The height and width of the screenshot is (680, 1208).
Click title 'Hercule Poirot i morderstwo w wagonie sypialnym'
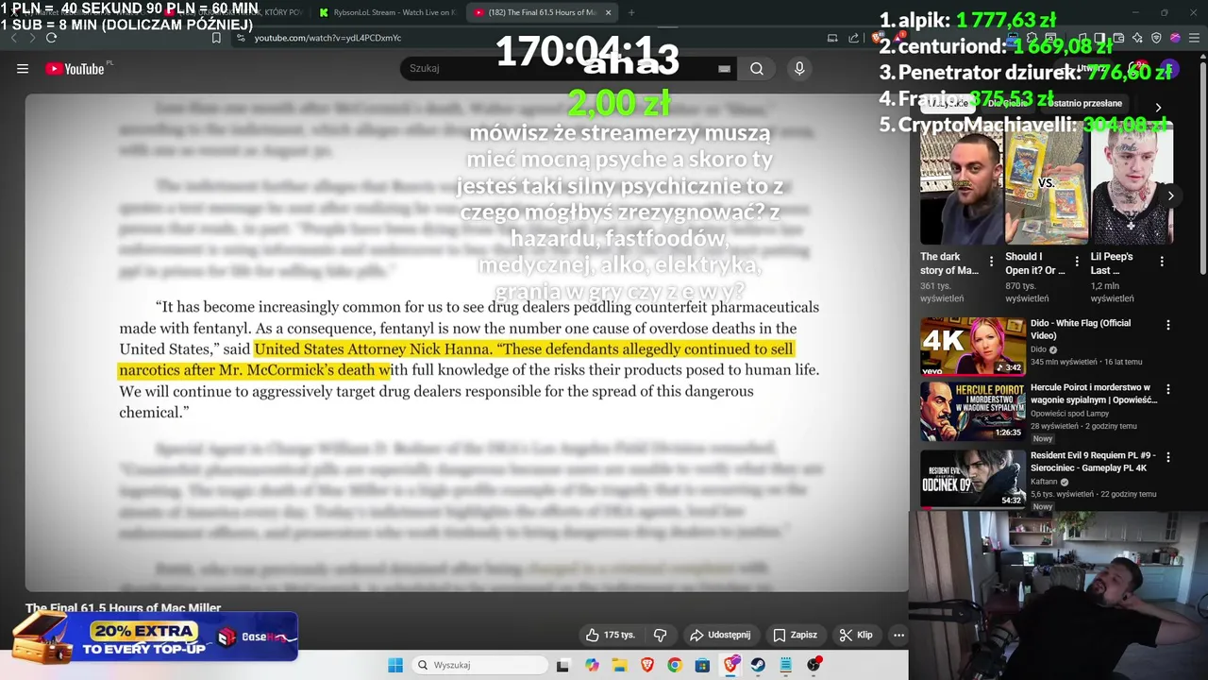point(1094,393)
